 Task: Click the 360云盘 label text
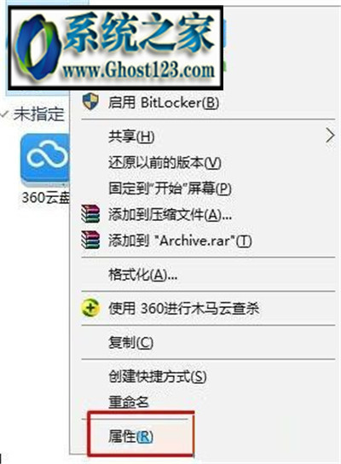[46, 197]
